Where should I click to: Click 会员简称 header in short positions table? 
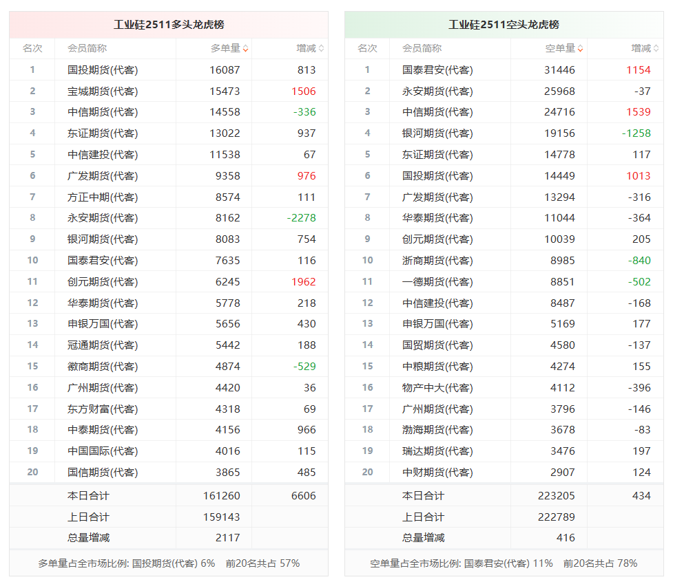[422, 48]
